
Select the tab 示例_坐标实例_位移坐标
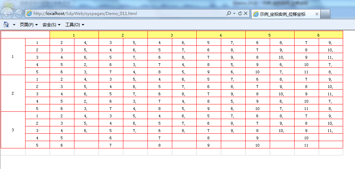[285, 14]
